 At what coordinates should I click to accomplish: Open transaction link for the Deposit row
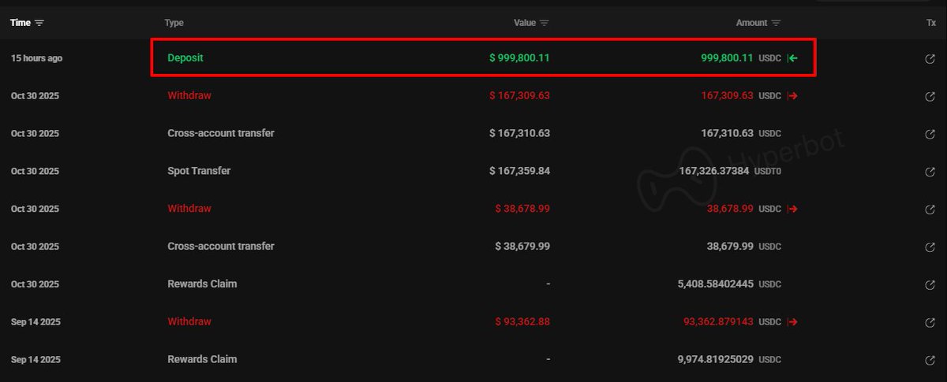click(930, 58)
